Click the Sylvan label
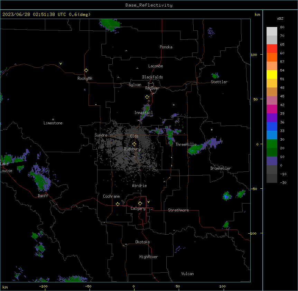Image resolution: width=298 pixels, height=291 pixels. [x=135, y=85]
